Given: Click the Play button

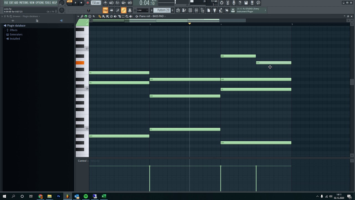Looking at the screenshot, I should 75,3.
